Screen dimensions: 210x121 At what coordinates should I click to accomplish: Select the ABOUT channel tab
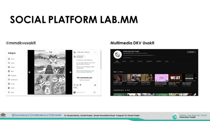click(x=167, y=61)
